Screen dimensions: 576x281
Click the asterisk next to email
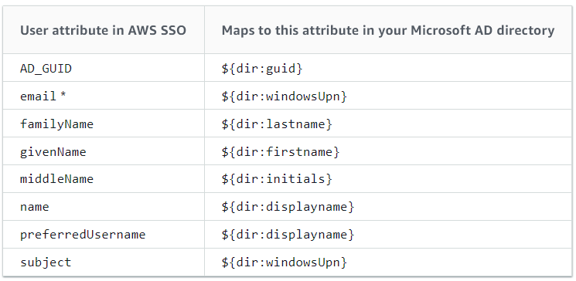pos(63,96)
